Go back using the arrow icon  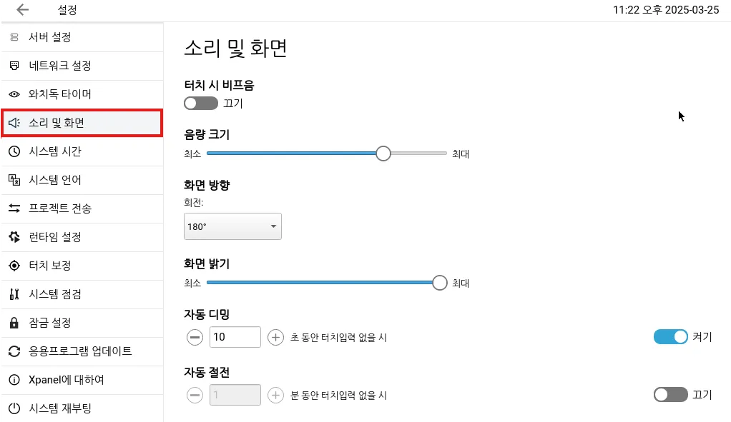(x=22, y=10)
